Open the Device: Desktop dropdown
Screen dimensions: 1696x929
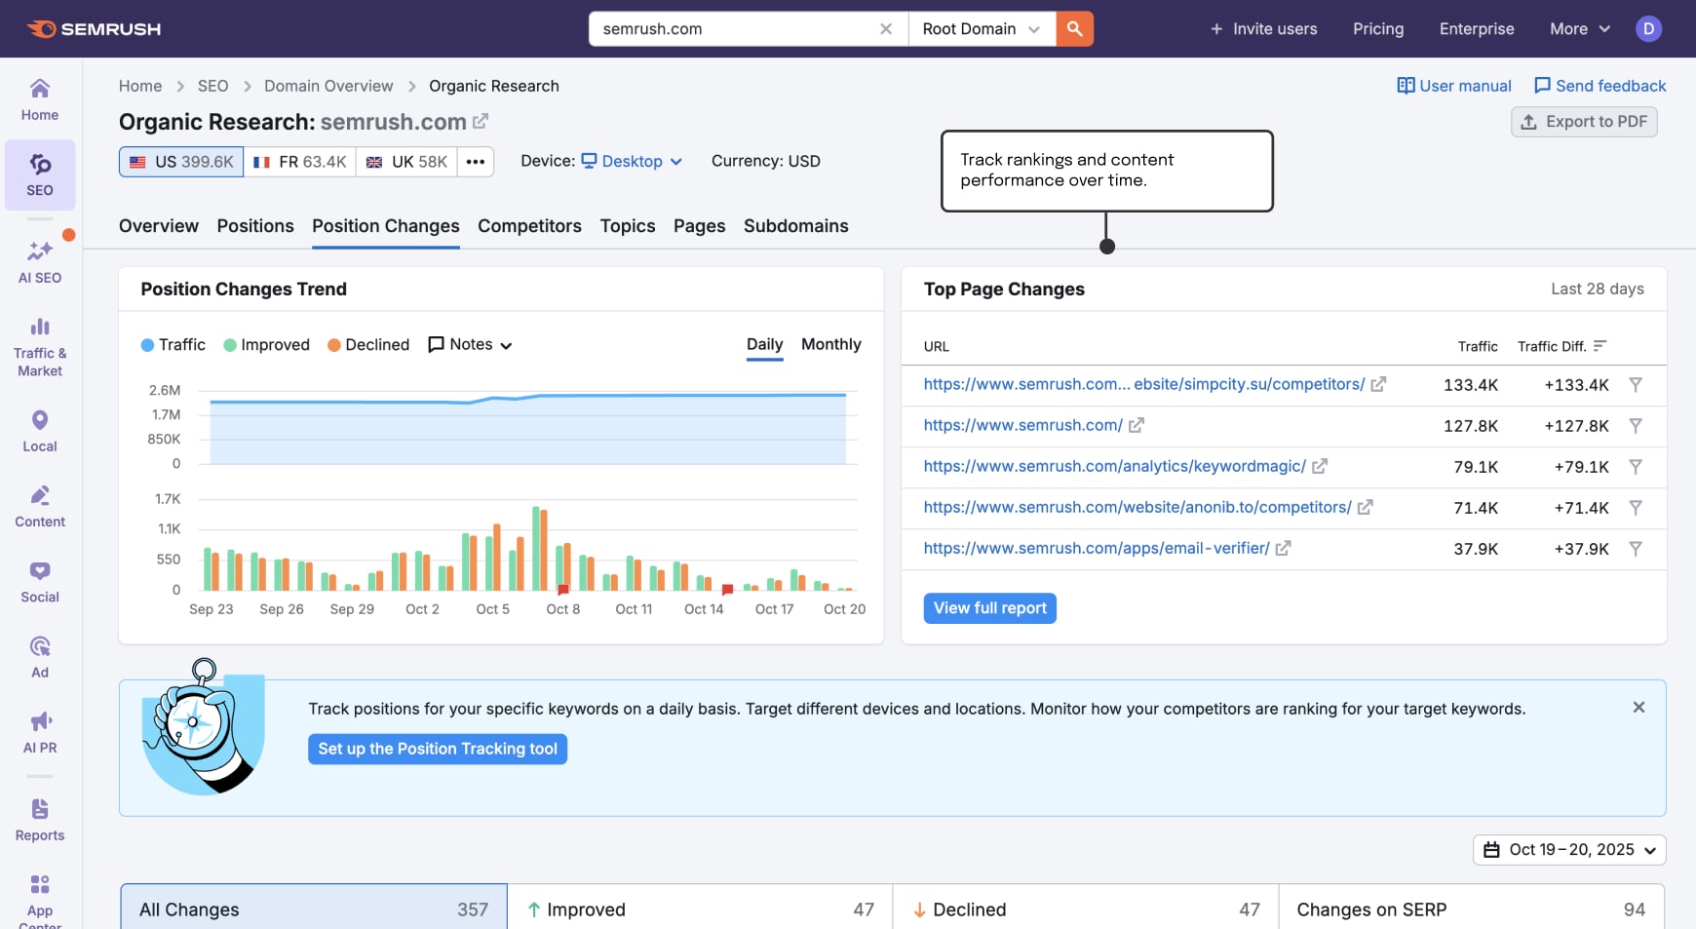coord(631,161)
